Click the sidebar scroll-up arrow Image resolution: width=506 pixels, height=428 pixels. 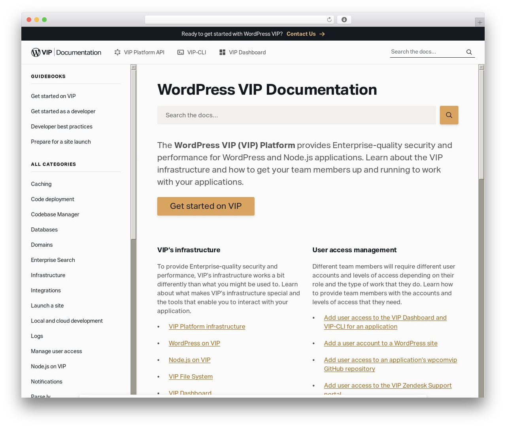pos(134,67)
